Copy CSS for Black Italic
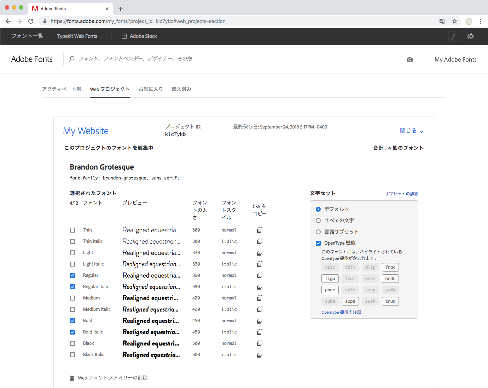Image resolution: width=488 pixels, height=388 pixels. coord(259,355)
